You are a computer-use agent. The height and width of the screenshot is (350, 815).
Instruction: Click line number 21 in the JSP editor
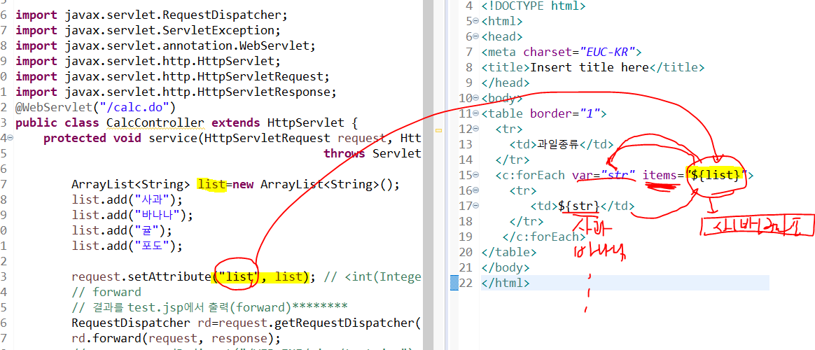pyautogui.click(x=466, y=268)
